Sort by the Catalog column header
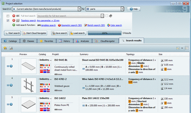The image size is (191, 113). (x=42, y=54)
